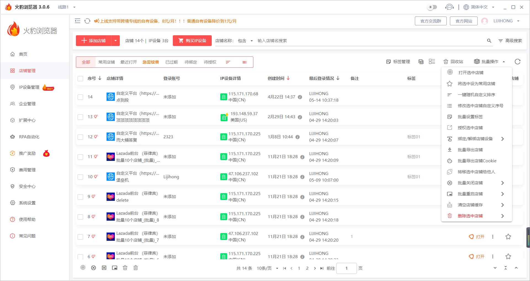Click info icon for store 14 creation time
The image size is (530, 281).
tap(300, 97)
